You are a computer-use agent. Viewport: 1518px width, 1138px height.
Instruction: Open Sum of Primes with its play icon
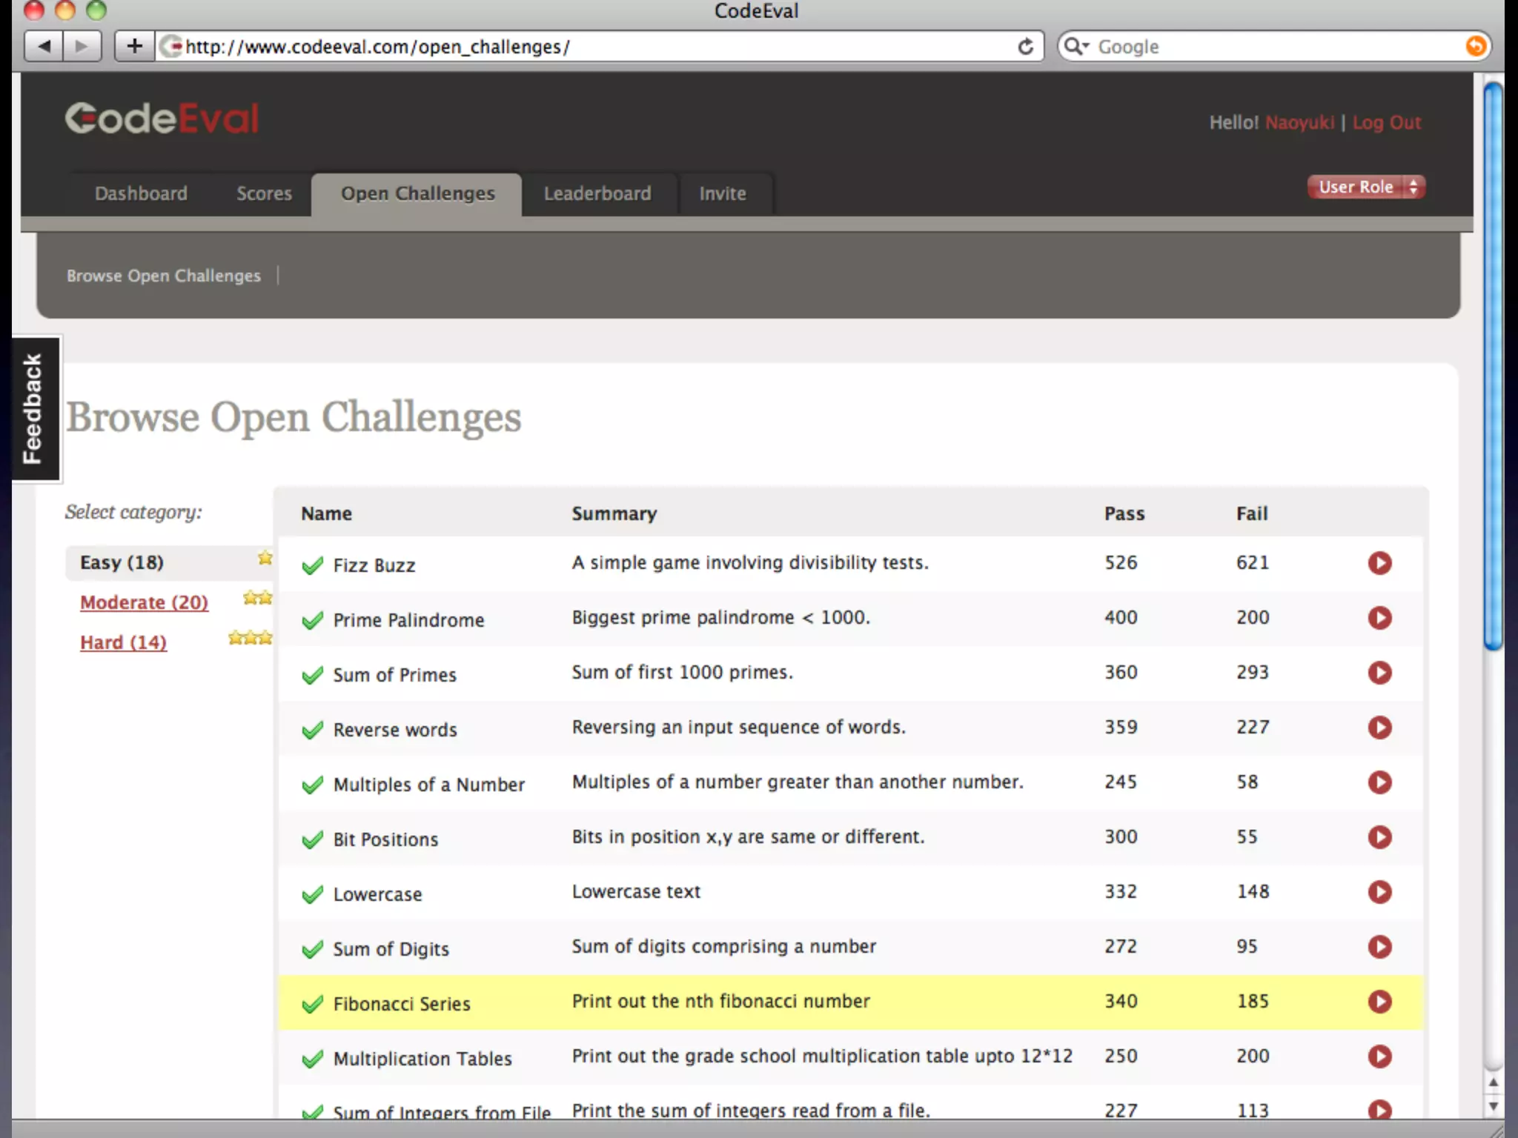coord(1379,673)
